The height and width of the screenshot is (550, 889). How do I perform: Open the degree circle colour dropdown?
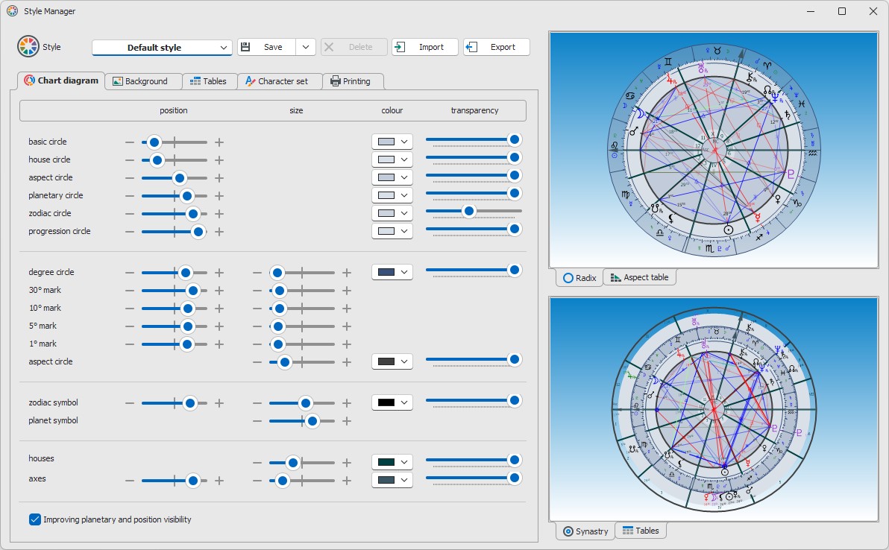(x=392, y=272)
